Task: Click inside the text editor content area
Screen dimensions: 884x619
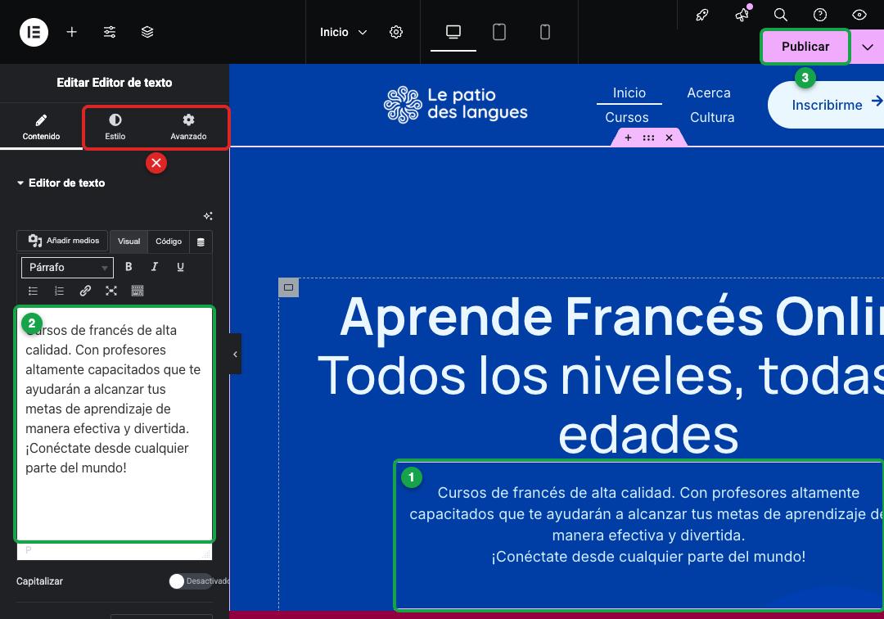Action: point(115,424)
